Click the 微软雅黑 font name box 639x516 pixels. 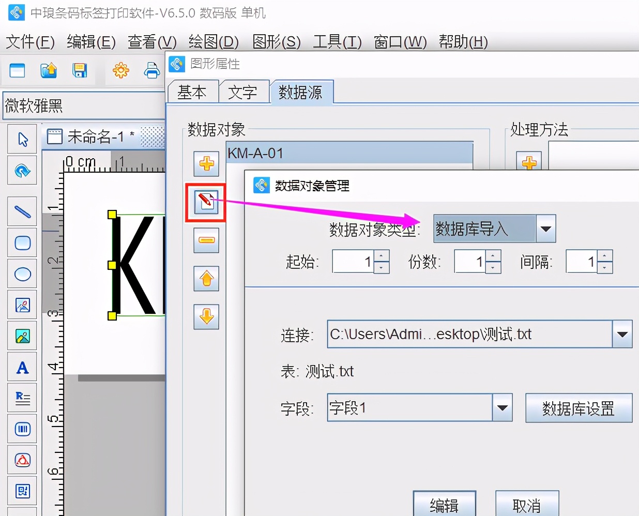[84, 106]
